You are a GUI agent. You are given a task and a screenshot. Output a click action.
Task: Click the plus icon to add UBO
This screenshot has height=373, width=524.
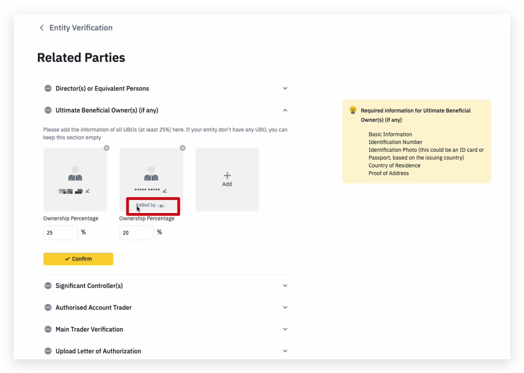click(227, 176)
